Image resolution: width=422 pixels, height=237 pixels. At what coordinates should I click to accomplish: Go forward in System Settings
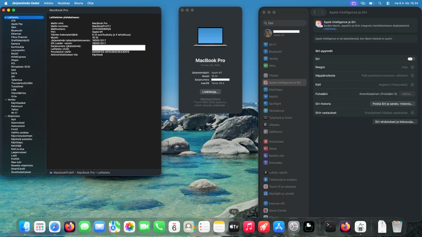(322, 12)
